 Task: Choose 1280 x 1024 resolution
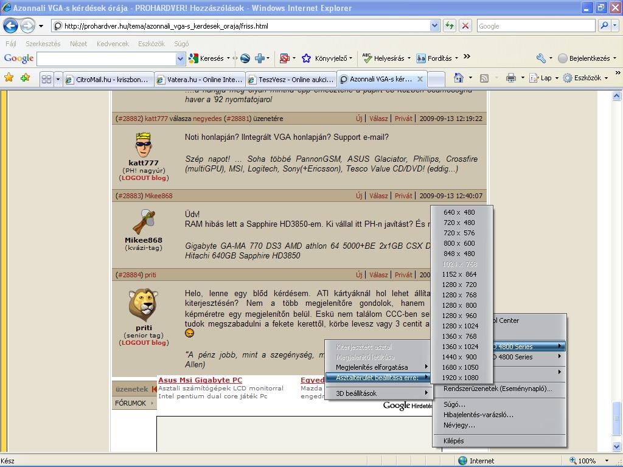(x=461, y=326)
